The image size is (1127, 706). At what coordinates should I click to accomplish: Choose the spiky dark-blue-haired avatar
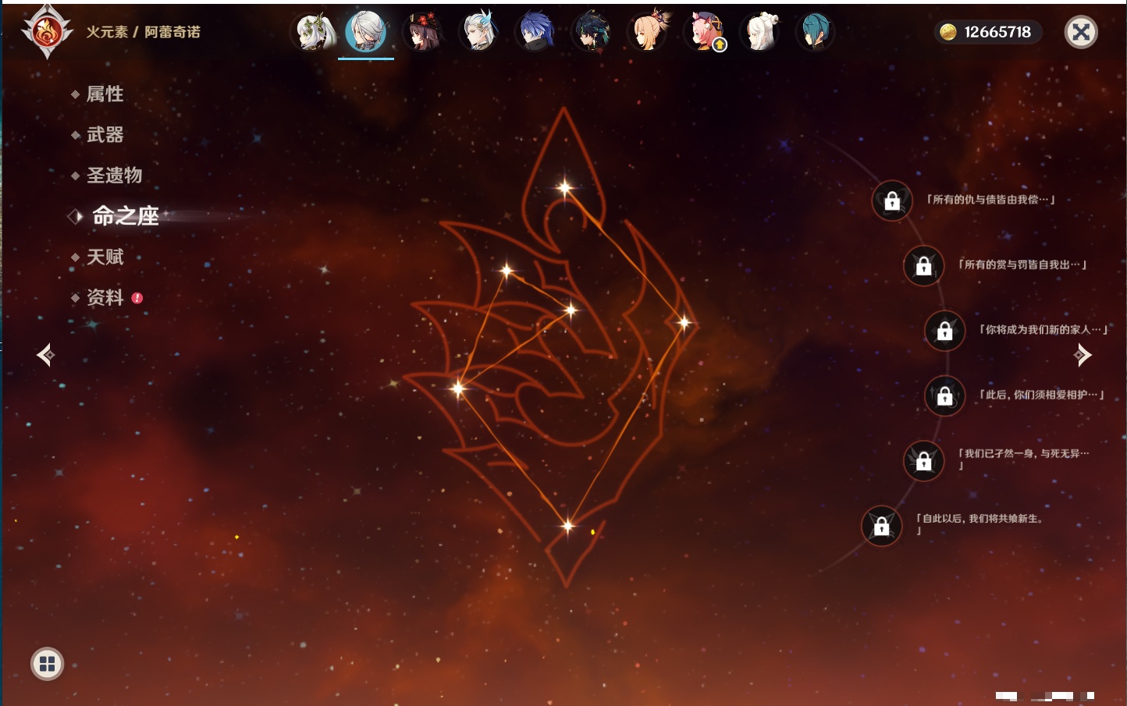535,32
